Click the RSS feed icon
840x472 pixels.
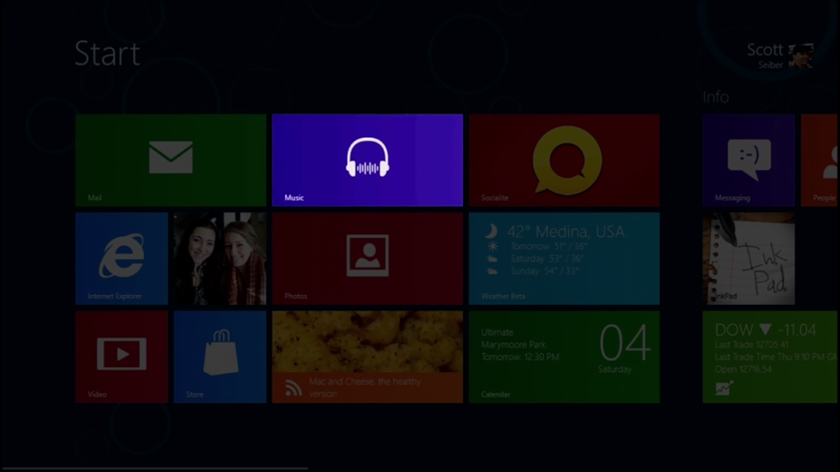(293, 388)
